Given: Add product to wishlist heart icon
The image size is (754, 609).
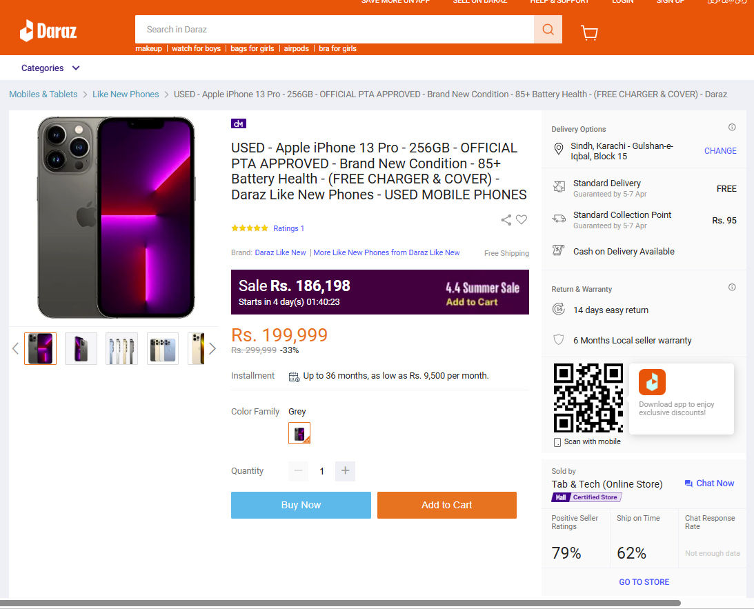Looking at the screenshot, I should coord(522,219).
